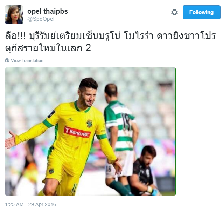Click the BancoBIC sponsor logo in the photo
Image resolution: width=223 pixels, height=211 pixels.
point(77,132)
